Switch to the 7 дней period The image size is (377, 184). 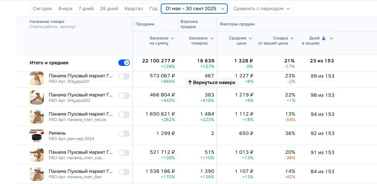(86, 9)
